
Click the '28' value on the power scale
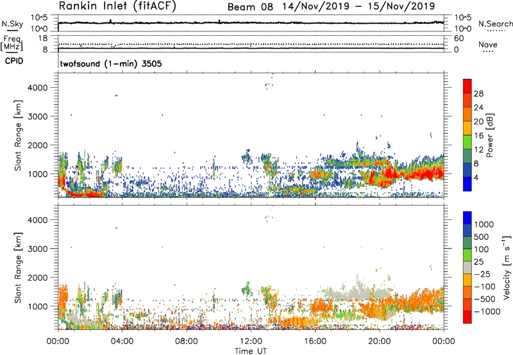(478, 94)
